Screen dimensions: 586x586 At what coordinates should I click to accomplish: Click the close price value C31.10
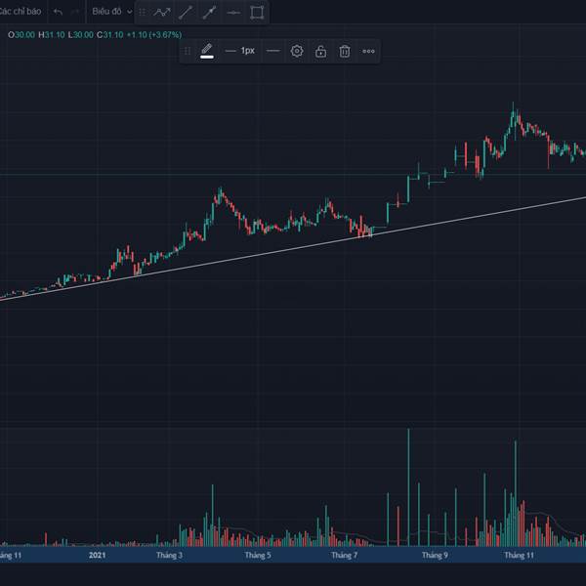coord(109,35)
